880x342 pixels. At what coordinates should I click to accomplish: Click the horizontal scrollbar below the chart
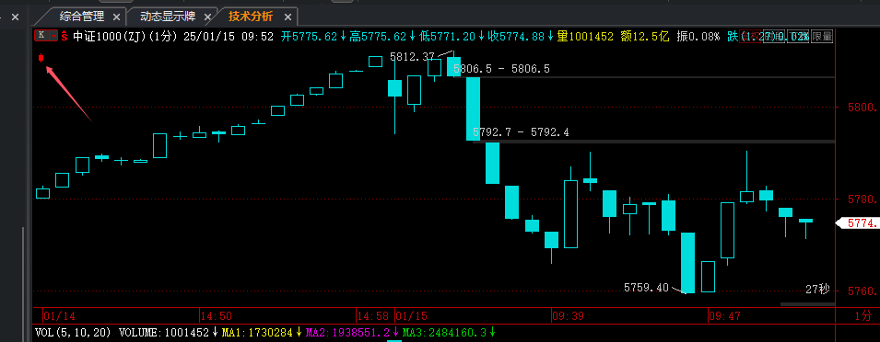coord(807,304)
